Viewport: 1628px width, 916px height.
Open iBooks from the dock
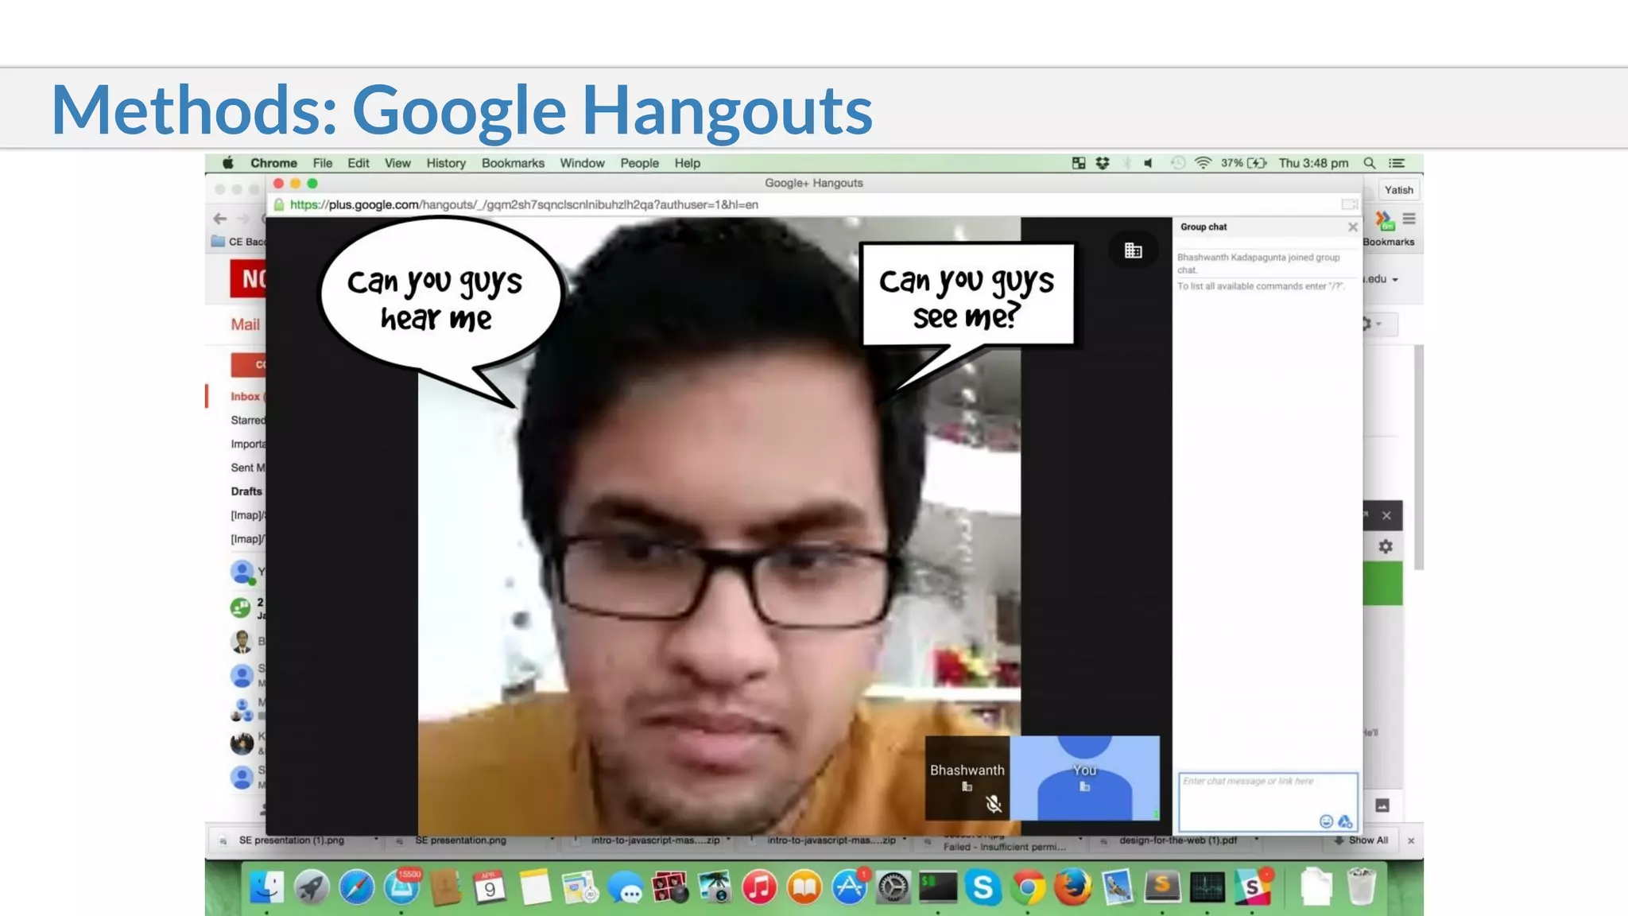(x=804, y=887)
